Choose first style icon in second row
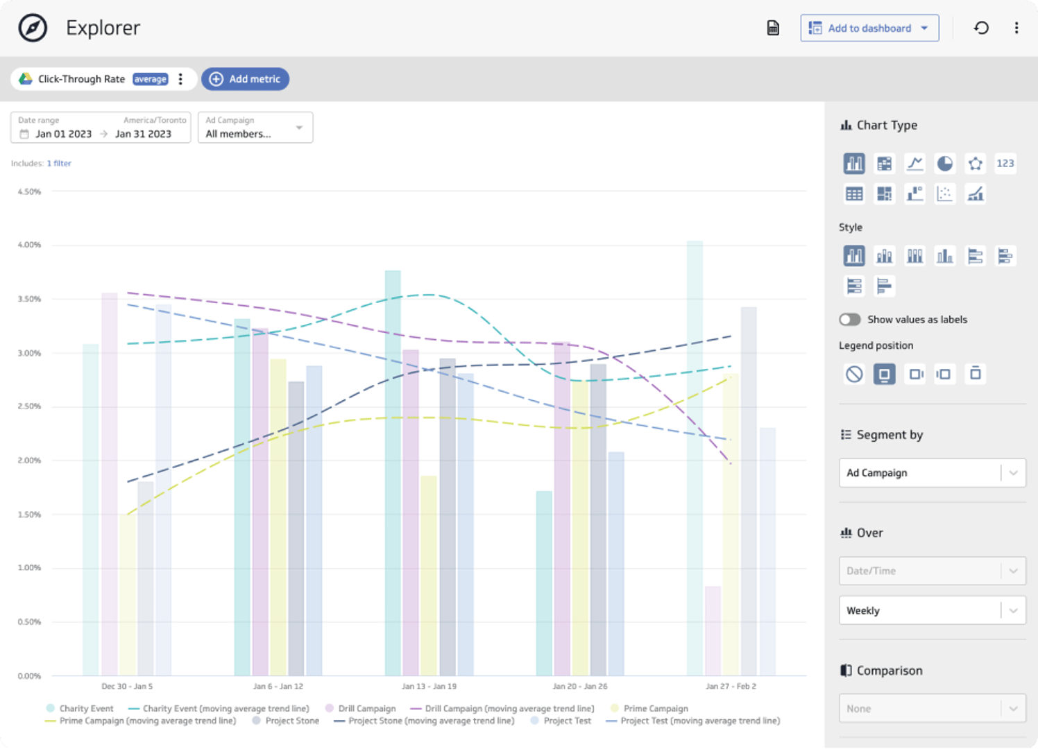 tap(854, 286)
